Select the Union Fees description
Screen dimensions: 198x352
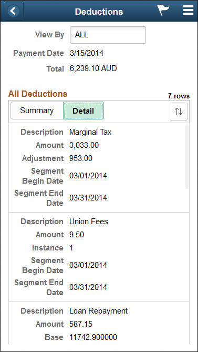click(x=89, y=222)
